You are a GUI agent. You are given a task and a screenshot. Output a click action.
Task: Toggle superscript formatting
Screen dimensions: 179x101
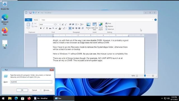click(56, 28)
